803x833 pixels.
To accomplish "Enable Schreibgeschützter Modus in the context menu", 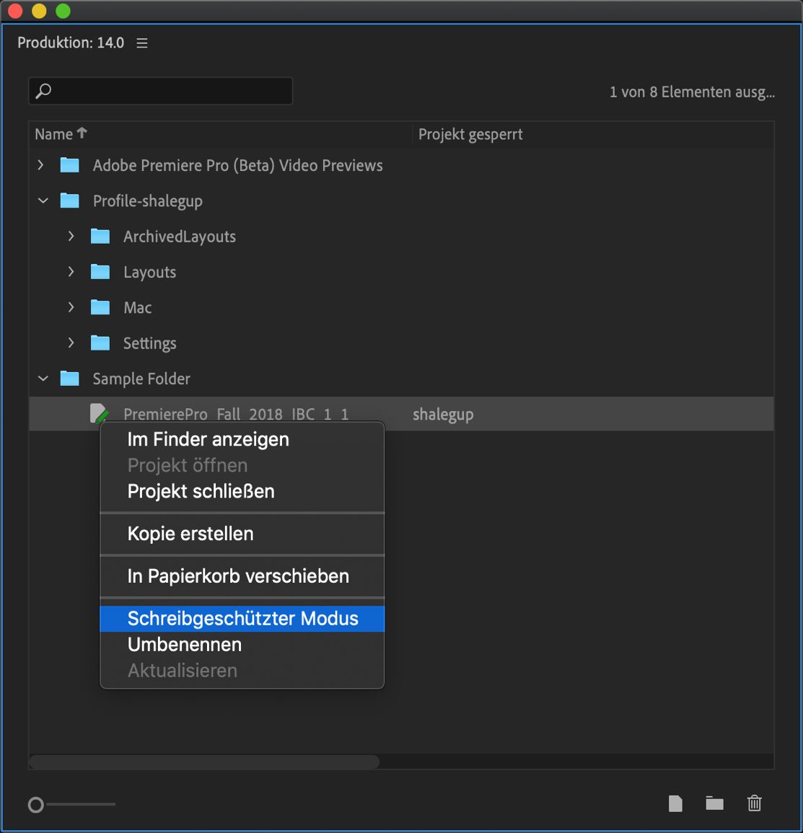I will [x=242, y=618].
